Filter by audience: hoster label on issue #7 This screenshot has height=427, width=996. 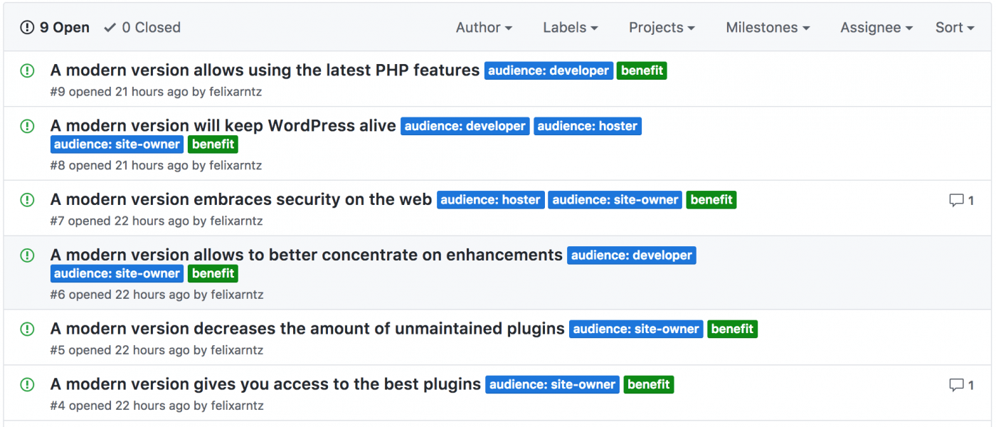(x=490, y=200)
